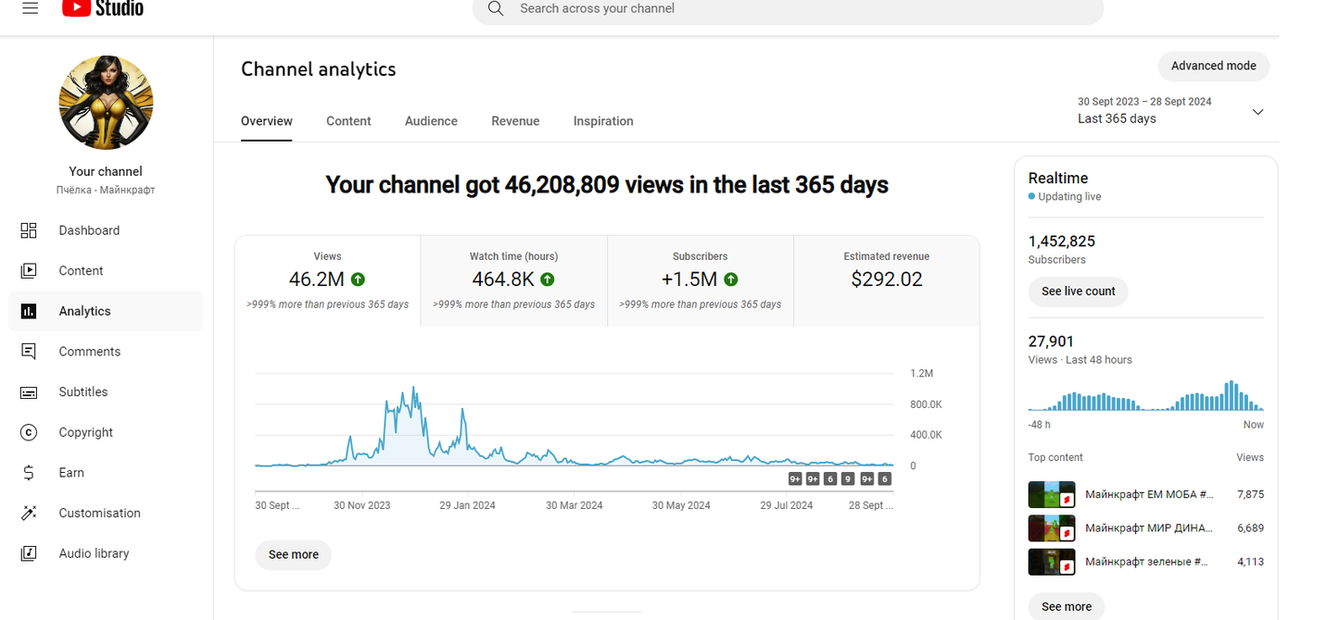
Task: Click the YouTube Studio logo
Action: tap(103, 9)
